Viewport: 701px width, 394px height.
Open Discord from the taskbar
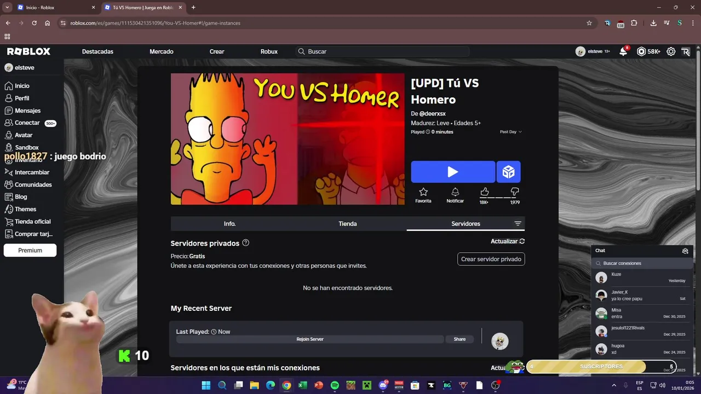(x=383, y=385)
